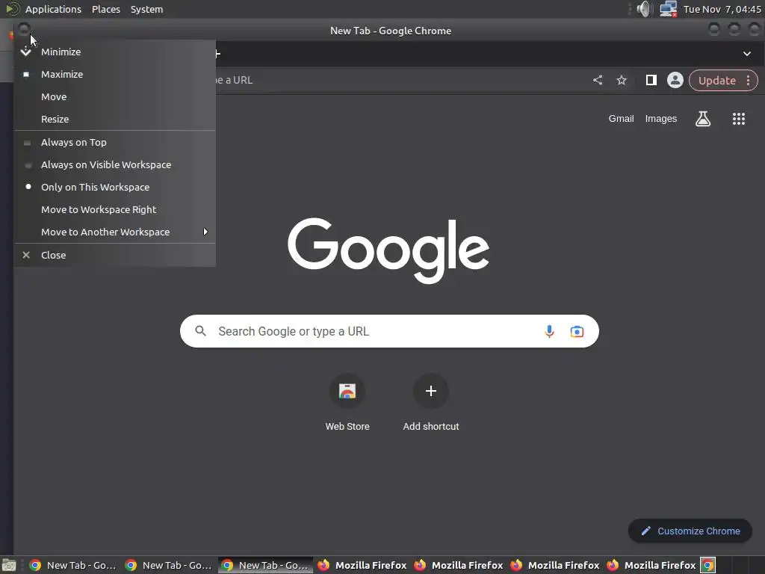Click the share page icon
Screen dimensions: 765x574
coord(598,80)
